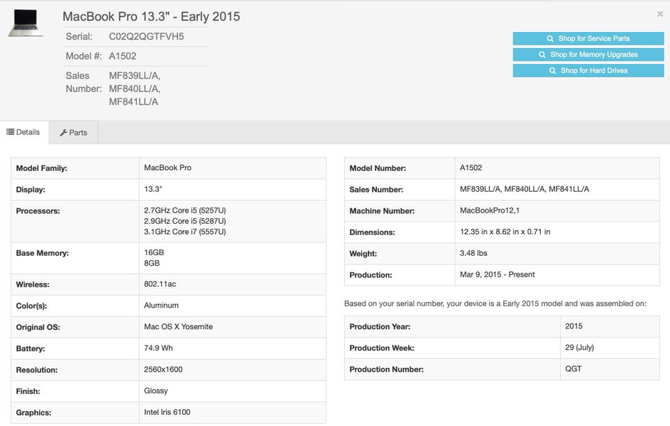Click Original OS value Mac OS X Yosemite

[x=178, y=327]
